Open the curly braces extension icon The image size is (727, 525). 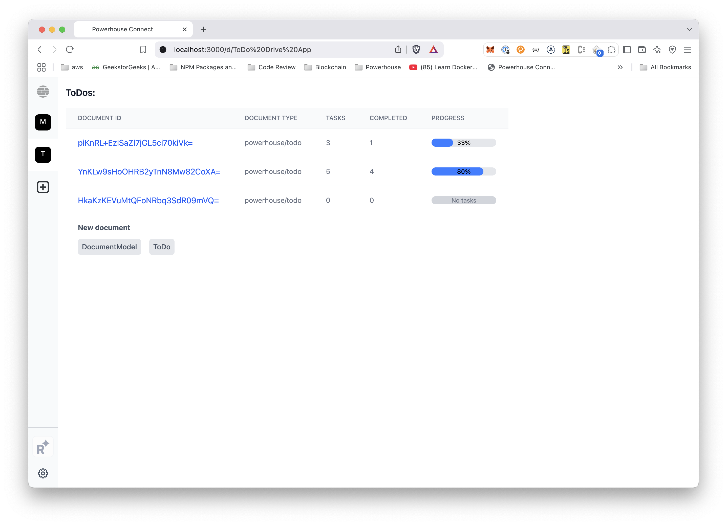536,50
